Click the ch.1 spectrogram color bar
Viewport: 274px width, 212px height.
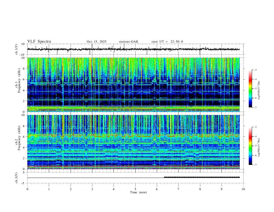click(x=250, y=89)
